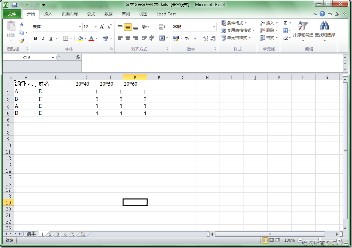The image size is (352, 248).
Task: Click the wrap text icon
Action: pos(162,27)
